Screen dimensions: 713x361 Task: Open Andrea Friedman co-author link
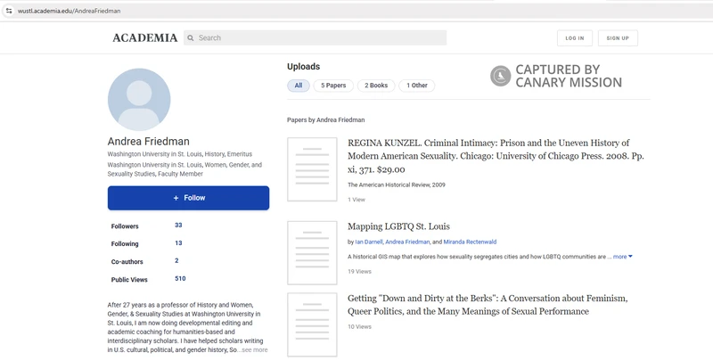coord(407,242)
